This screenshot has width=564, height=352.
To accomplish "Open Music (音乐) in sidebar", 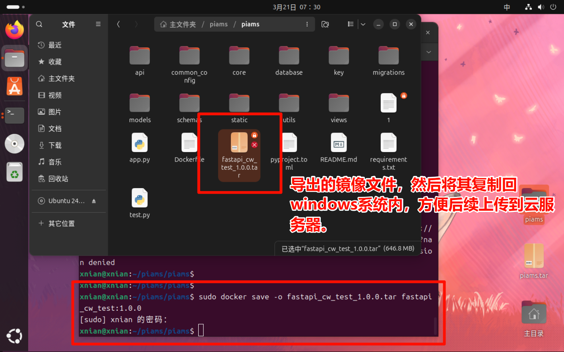I will point(68,162).
